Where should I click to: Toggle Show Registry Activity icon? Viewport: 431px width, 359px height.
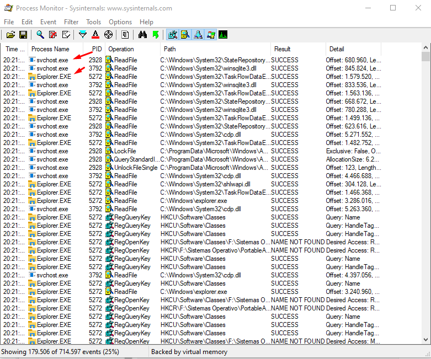pyautogui.click(x=173, y=35)
